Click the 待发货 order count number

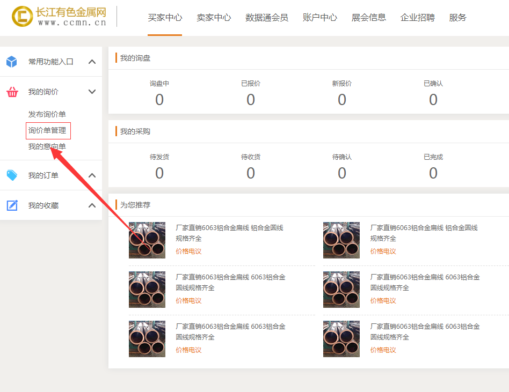coord(159,173)
